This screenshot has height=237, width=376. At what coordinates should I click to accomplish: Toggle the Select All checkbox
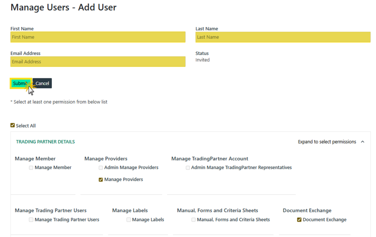pyautogui.click(x=13, y=125)
